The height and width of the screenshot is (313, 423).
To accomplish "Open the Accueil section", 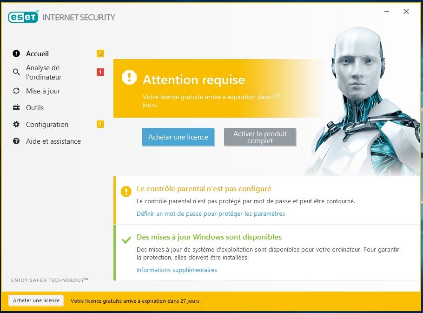I will pos(38,53).
